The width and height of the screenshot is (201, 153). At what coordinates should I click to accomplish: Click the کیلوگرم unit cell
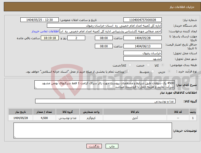tap(91, 118)
